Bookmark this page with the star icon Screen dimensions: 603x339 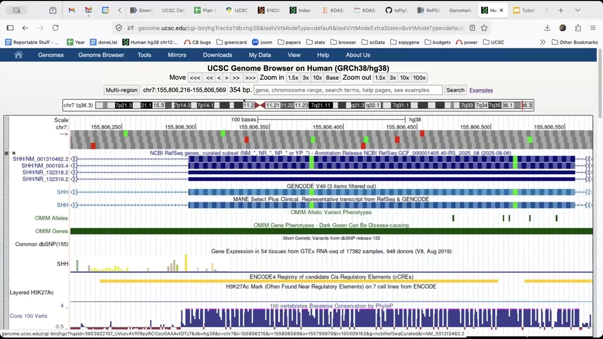(x=484, y=28)
